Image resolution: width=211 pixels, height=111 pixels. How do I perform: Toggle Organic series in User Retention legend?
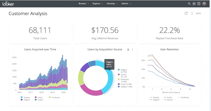tap(155, 100)
